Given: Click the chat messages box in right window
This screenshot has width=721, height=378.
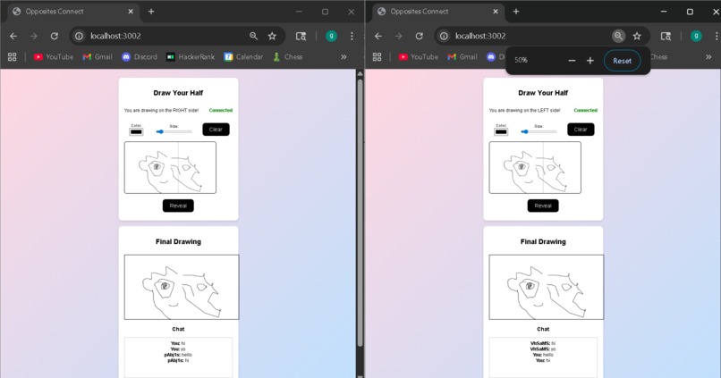Looking at the screenshot, I should 543,357.
